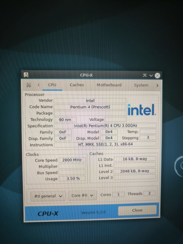Switch to the Caches tab
Image resolution: width=183 pixels, height=244 pixels.
[x=77, y=85]
